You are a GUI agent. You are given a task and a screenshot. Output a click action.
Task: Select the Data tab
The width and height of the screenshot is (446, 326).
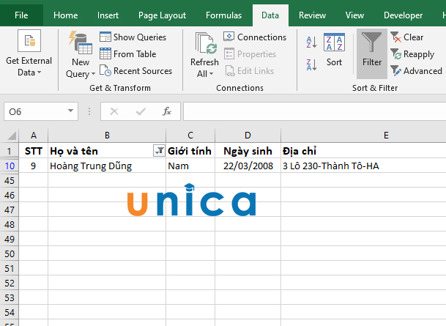point(270,15)
